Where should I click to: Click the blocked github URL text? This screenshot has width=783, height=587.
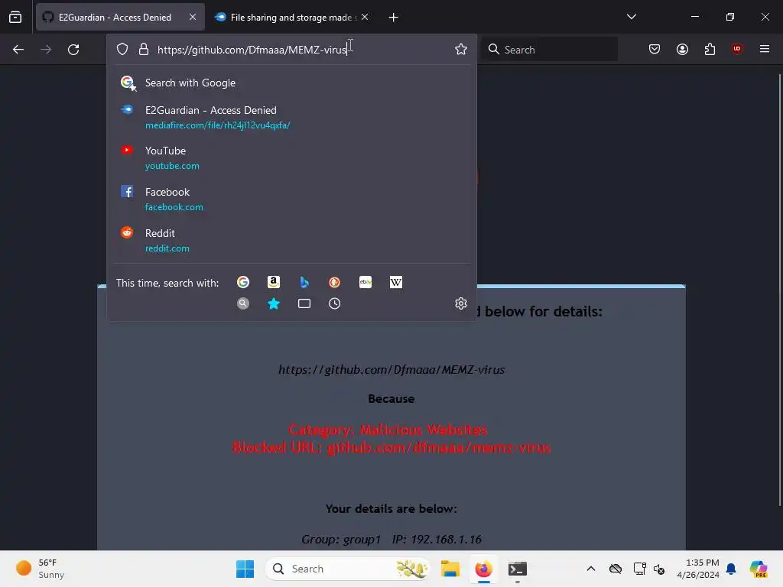click(x=391, y=370)
